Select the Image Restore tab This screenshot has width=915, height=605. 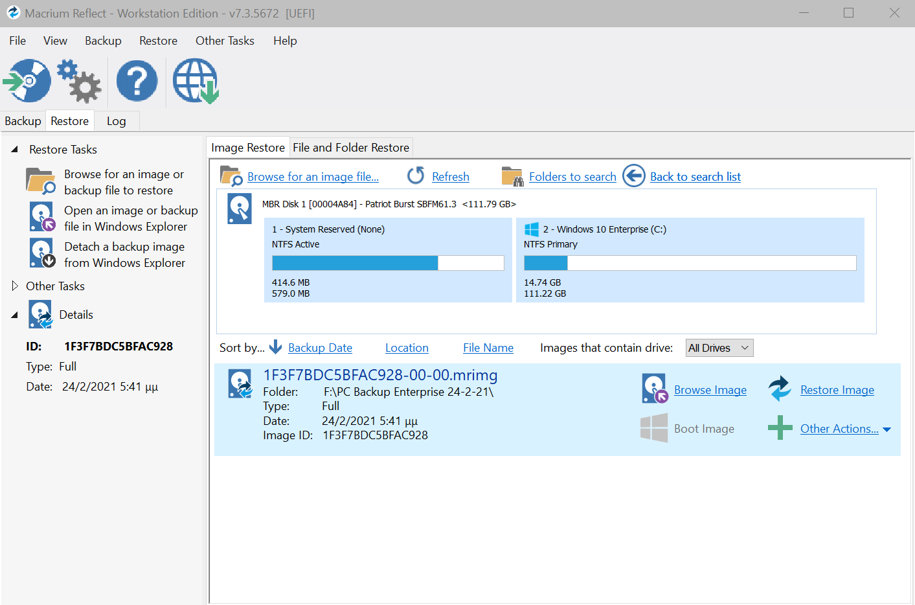tap(248, 148)
